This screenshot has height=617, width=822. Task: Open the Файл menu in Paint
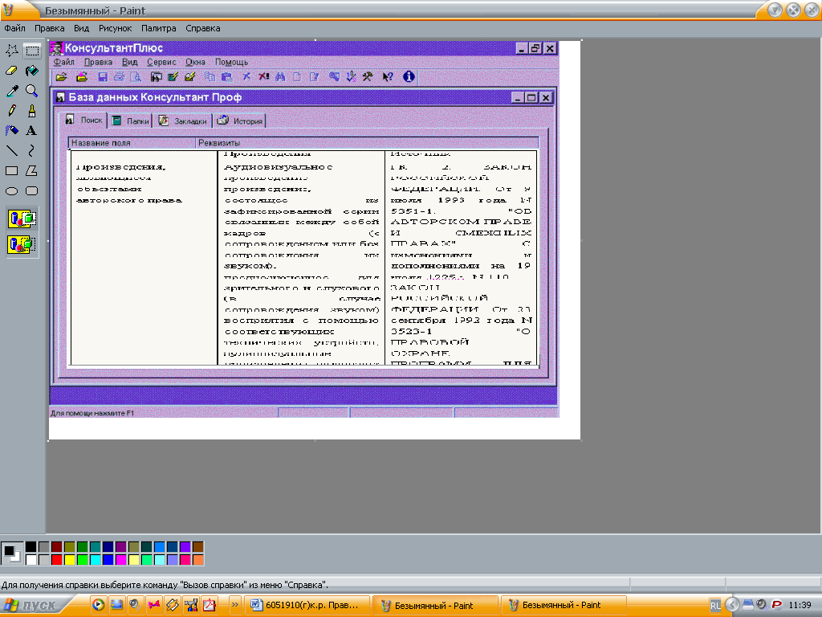click(14, 28)
